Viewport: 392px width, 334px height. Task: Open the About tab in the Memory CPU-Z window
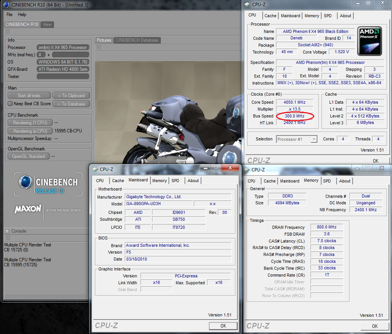pyautogui.click(x=345, y=181)
